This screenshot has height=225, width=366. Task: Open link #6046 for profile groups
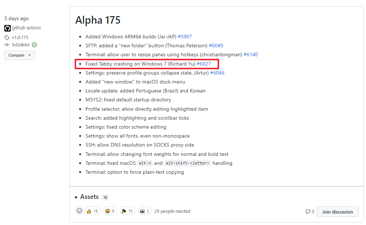pyautogui.click(x=217, y=73)
